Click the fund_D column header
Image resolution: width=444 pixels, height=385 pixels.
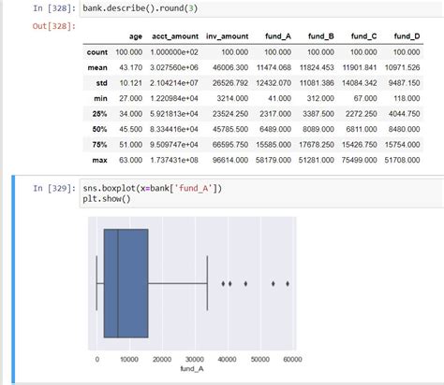click(x=407, y=36)
